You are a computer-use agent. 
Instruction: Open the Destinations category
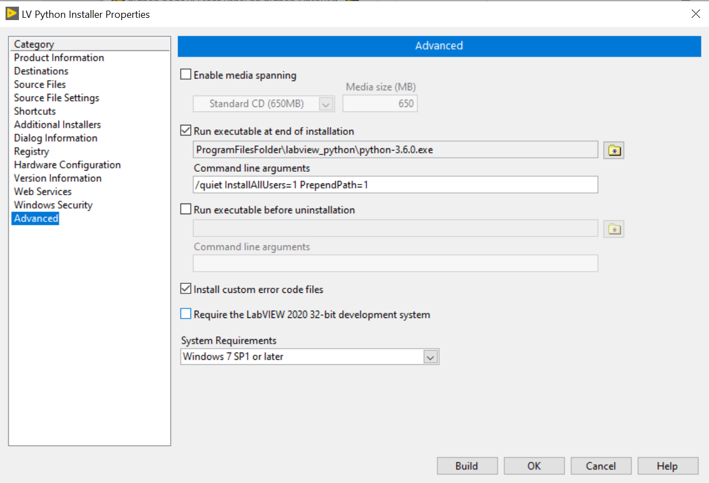(x=41, y=71)
